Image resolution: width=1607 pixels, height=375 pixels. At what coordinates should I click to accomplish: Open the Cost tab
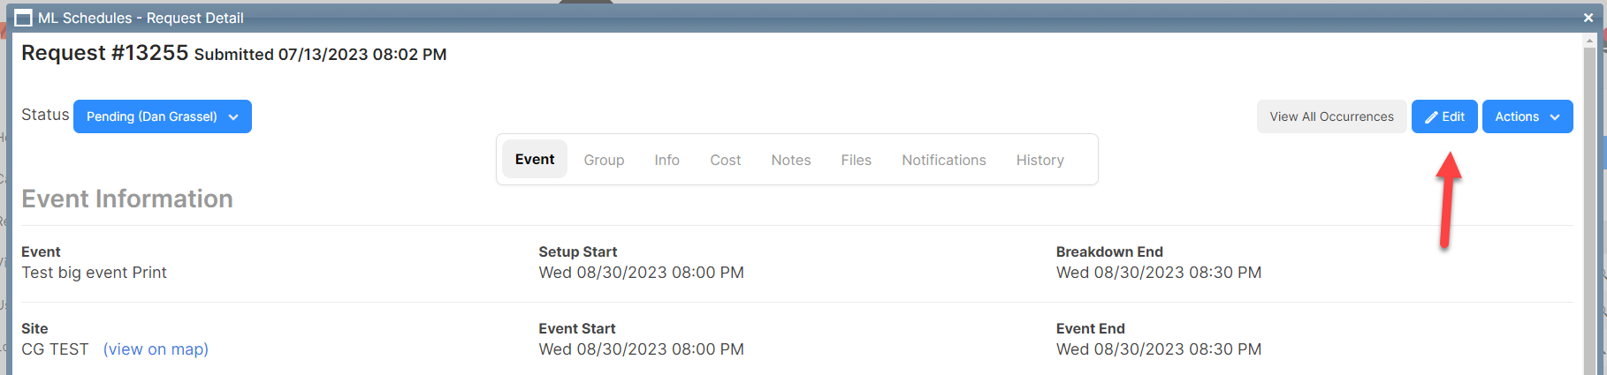[725, 160]
